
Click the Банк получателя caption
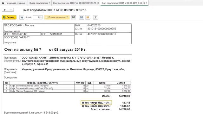[x=12, y=31]
